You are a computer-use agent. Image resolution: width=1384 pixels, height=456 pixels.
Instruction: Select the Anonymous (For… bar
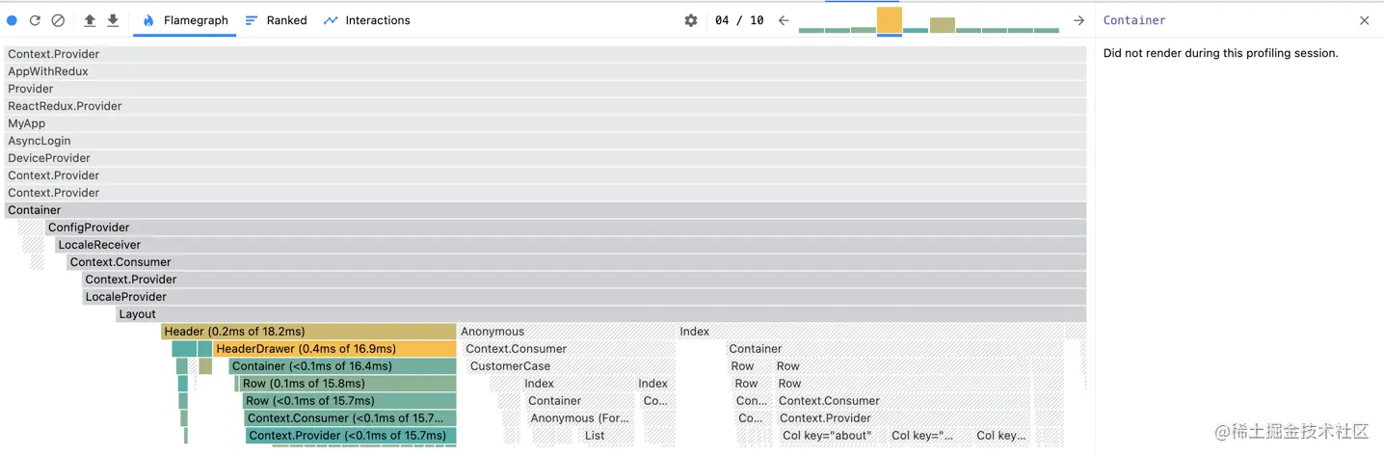(x=580, y=418)
